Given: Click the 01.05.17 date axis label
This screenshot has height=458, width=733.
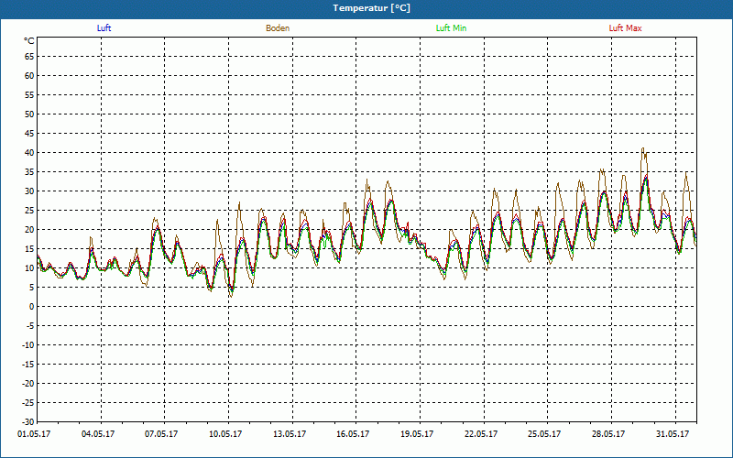Looking at the screenshot, I should click(x=34, y=434).
